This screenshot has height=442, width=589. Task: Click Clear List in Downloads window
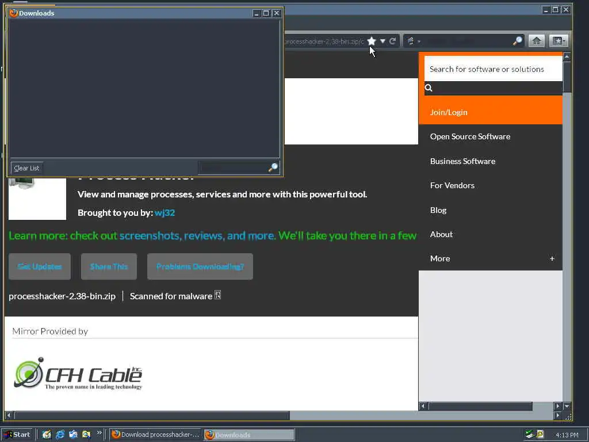(x=26, y=168)
